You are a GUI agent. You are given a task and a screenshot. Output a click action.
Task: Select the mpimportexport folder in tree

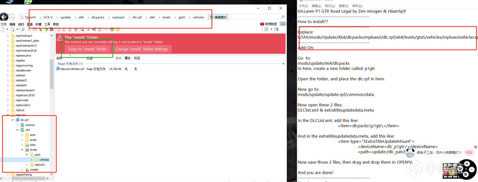(25, 90)
